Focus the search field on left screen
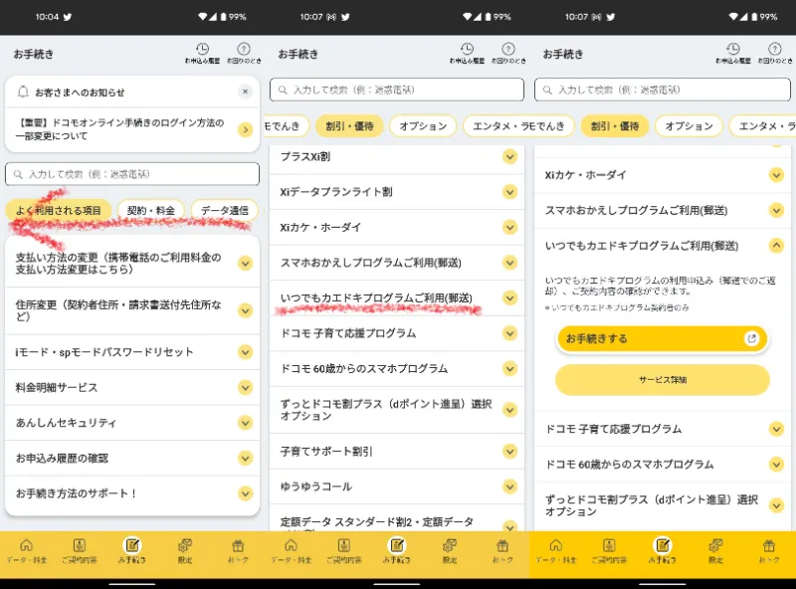Image resolution: width=796 pixels, height=589 pixels. click(132, 174)
